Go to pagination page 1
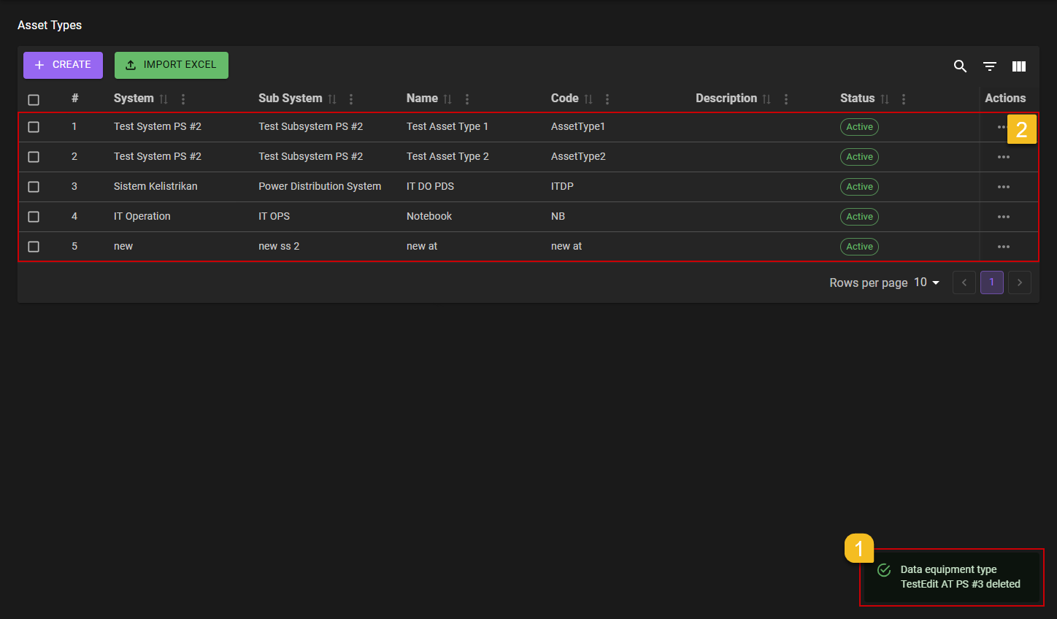 coord(991,282)
